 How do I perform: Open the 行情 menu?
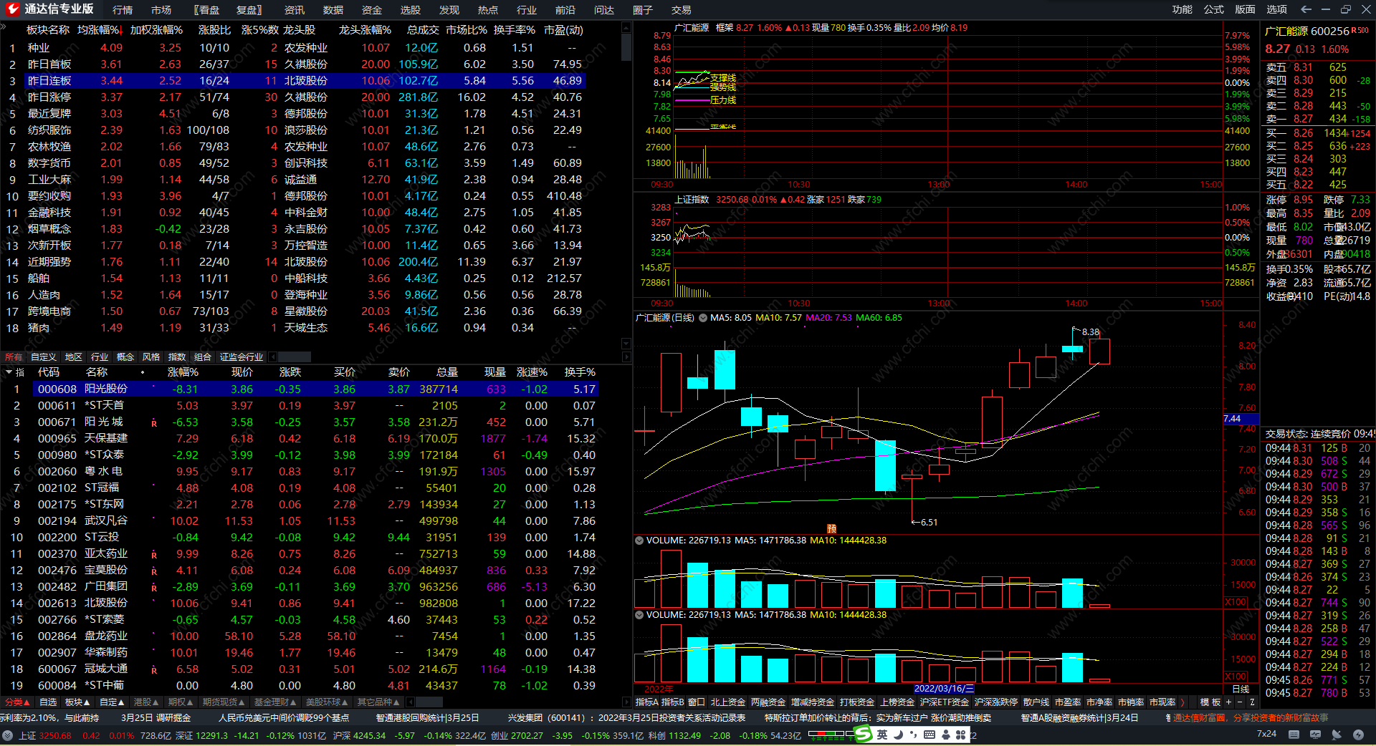click(x=123, y=10)
